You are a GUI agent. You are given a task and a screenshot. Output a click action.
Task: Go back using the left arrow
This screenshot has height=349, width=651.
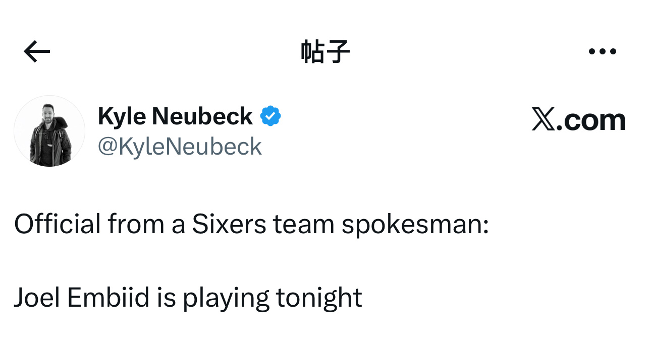click(x=37, y=51)
